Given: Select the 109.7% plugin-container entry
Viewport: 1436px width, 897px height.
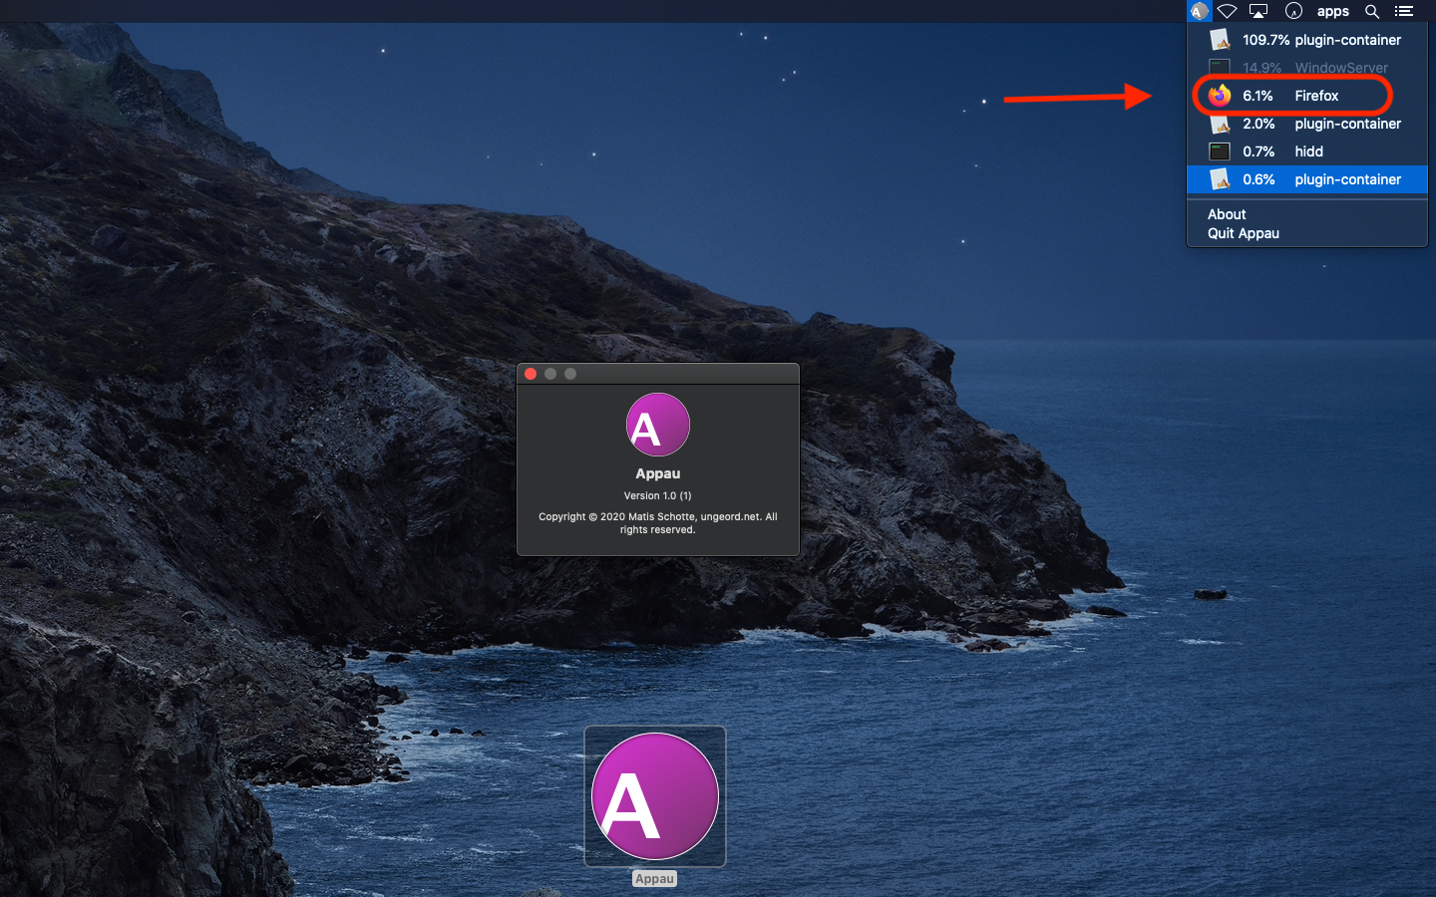Looking at the screenshot, I should tap(1320, 40).
